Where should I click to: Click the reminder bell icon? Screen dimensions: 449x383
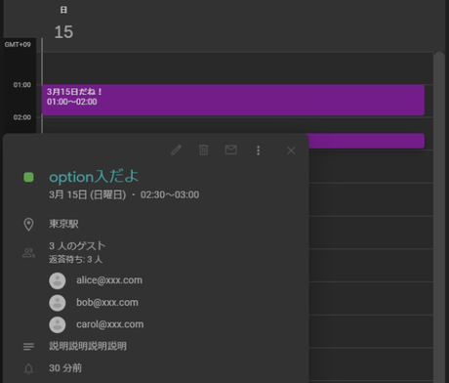click(28, 368)
